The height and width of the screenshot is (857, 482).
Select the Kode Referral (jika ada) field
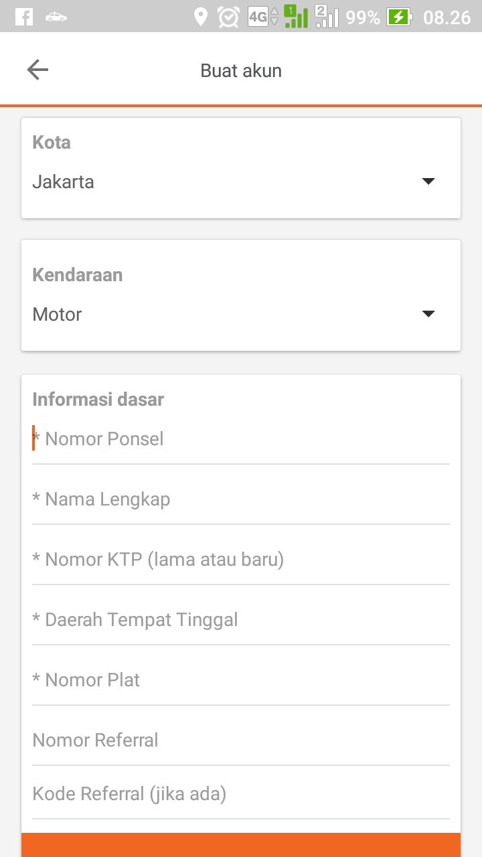point(241,794)
